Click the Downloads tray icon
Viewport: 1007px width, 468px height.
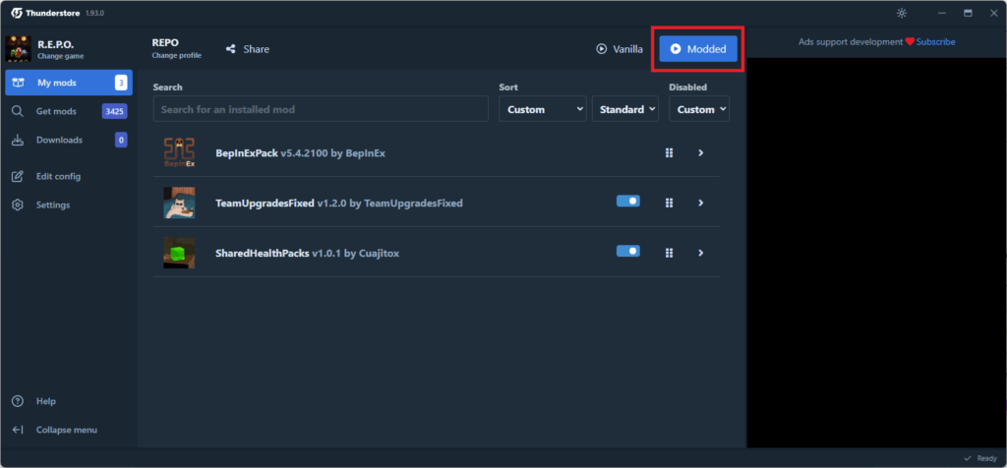[x=18, y=140]
